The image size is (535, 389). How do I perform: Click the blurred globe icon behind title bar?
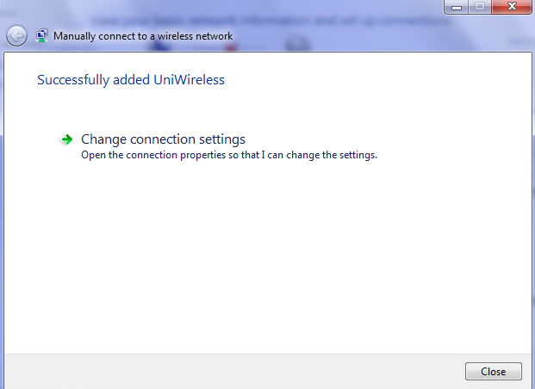(297, 44)
